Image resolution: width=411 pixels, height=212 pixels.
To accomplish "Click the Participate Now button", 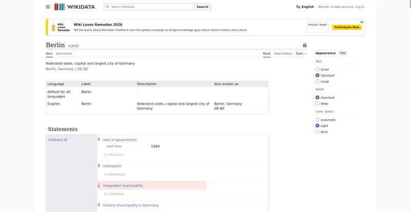I will coord(347,27).
